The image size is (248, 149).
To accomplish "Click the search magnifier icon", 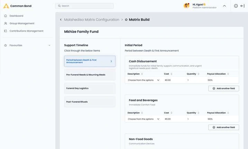I will click(x=59, y=6).
